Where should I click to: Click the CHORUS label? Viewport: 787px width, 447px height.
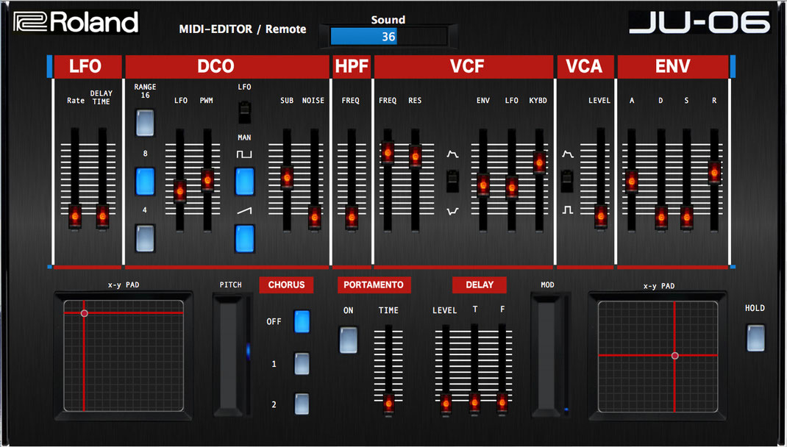click(286, 285)
